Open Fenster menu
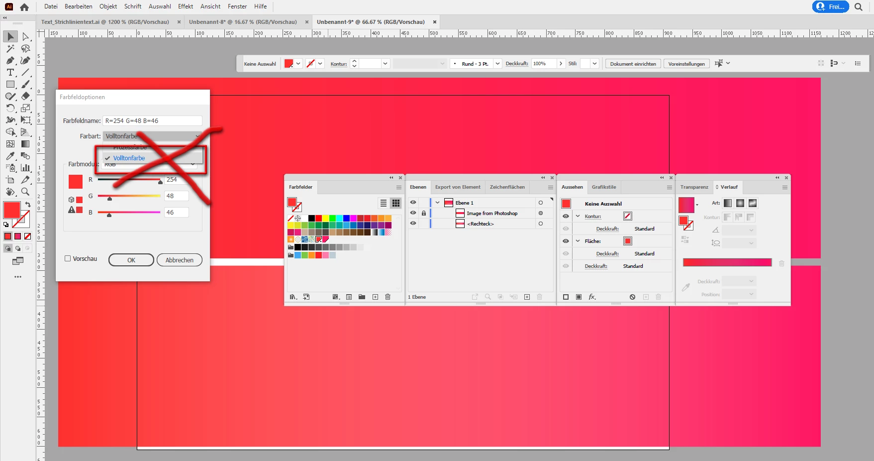874x461 pixels. coord(237,6)
